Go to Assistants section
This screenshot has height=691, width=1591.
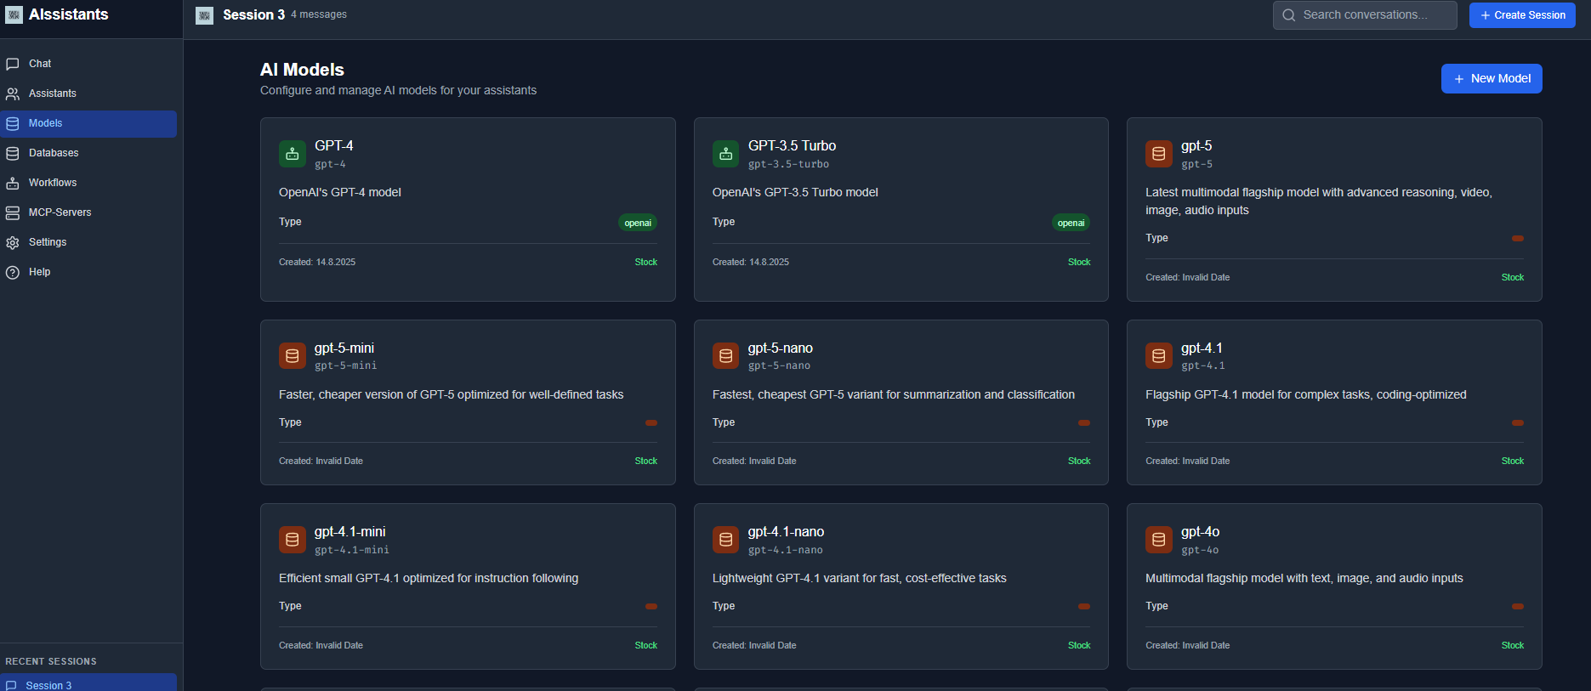pos(88,93)
